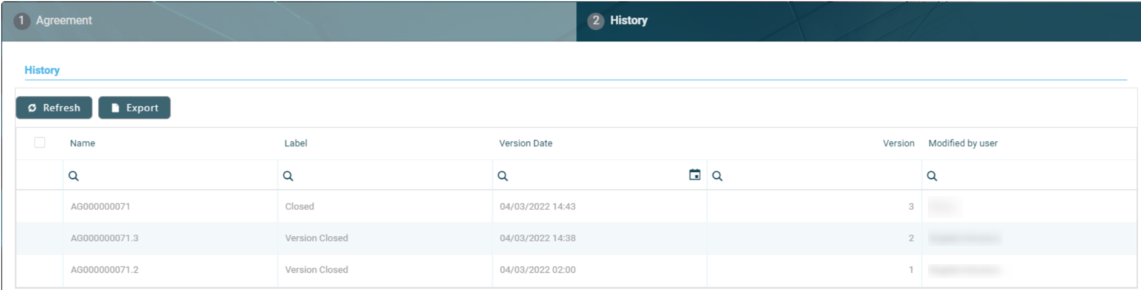The width and height of the screenshot is (1141, 290).
Task: Select the AG000000071.3 row
Action: [x=105, y=238]
